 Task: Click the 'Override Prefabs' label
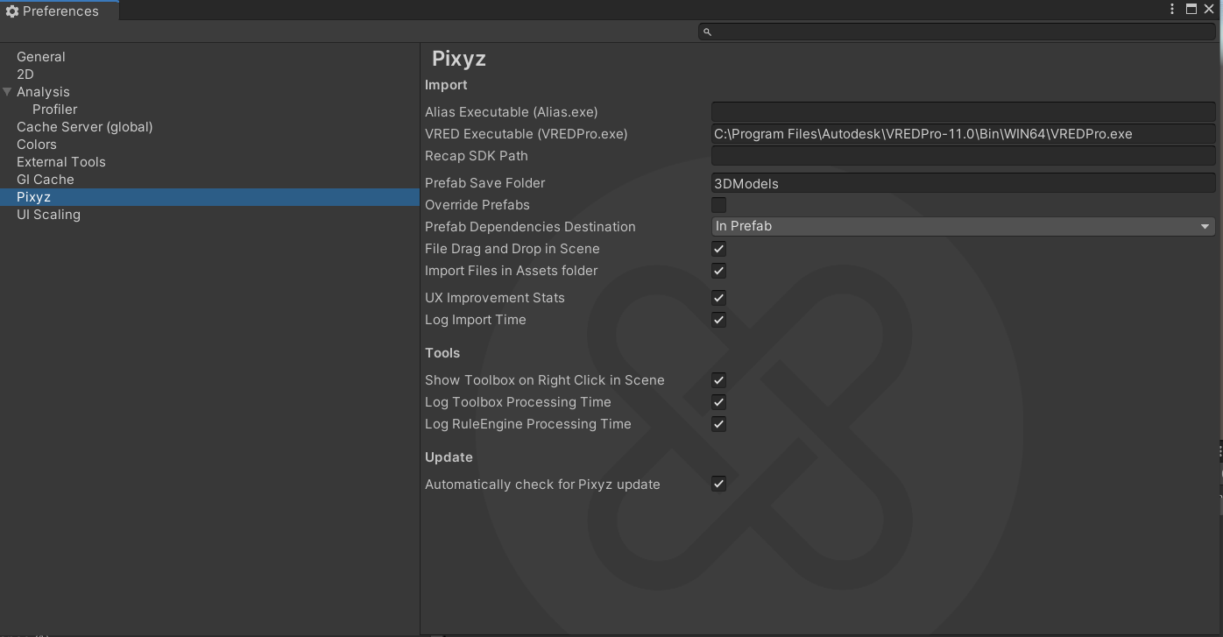click(477, 205)
